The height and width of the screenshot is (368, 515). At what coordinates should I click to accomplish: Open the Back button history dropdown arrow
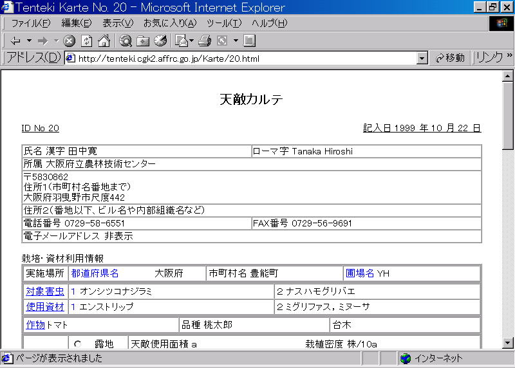(x=30, y=41)
